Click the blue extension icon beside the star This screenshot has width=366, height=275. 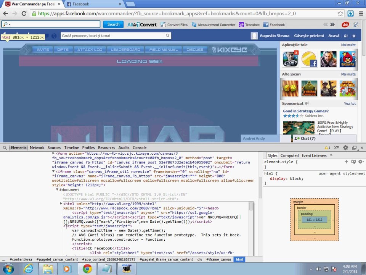pos(351,14)
